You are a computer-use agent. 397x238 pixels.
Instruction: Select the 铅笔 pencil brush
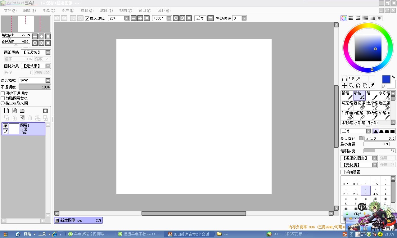click(347, 95)
